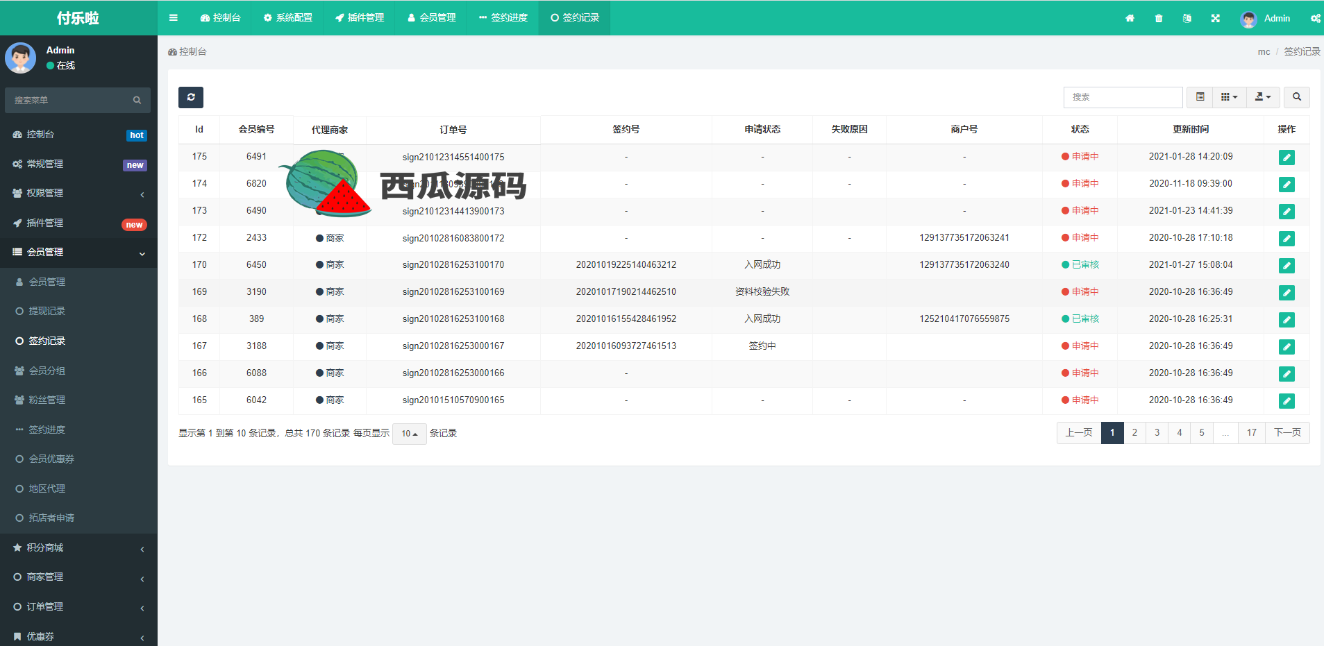Screen dimensions: 1324x646
Task: Click the Admin avatar in top bar
Action: (1248, 19)
